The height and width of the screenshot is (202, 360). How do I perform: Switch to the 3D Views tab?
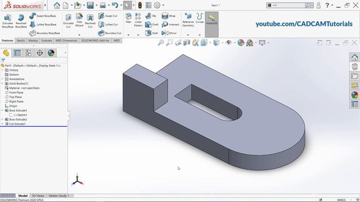click(38, 196)
